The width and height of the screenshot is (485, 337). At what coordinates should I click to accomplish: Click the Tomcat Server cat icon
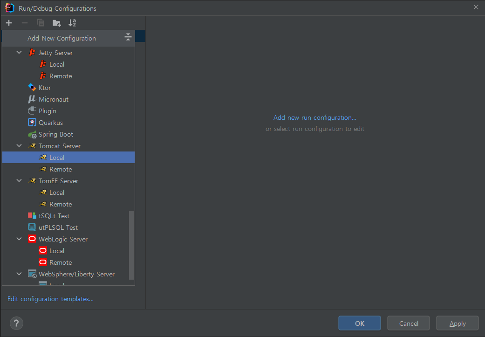[x=32, y=146]
